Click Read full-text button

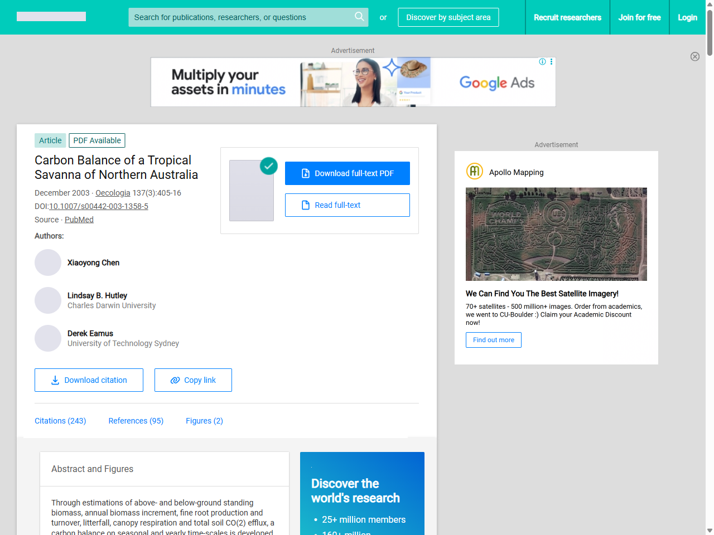pos(348,205)
